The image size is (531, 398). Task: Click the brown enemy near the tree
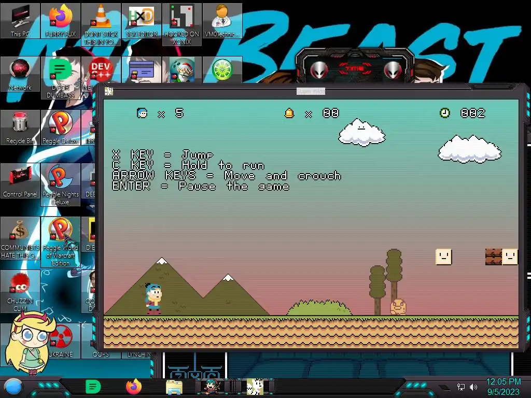coord(398,307)
